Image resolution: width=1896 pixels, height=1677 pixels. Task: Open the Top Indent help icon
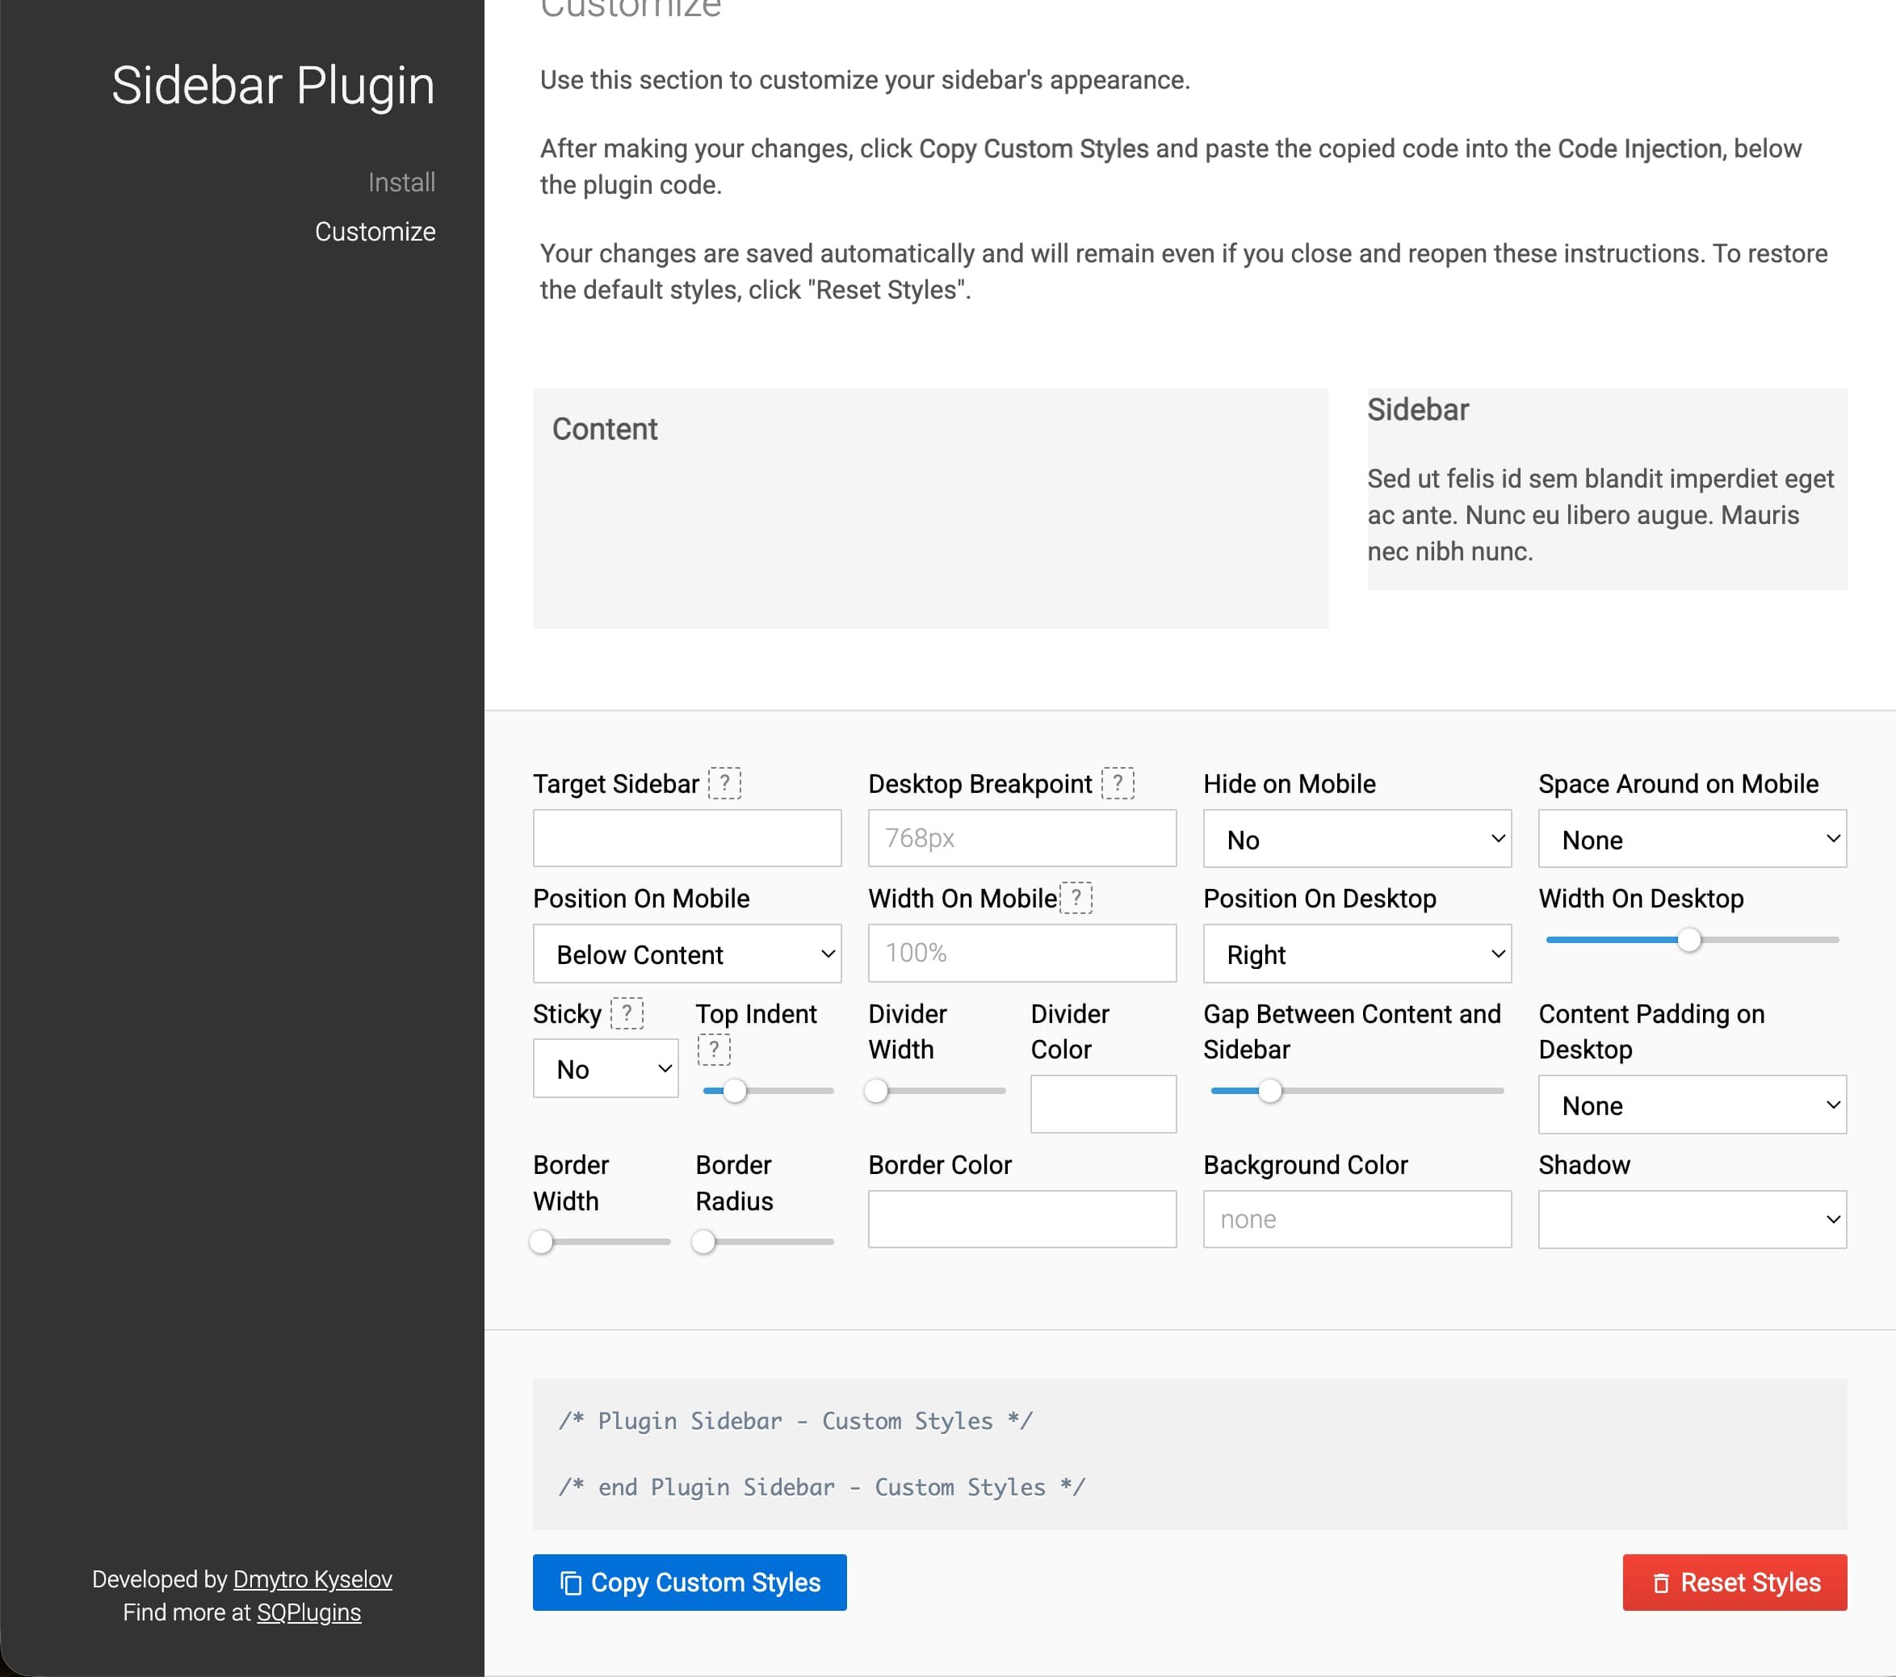tap(713, 1050)
